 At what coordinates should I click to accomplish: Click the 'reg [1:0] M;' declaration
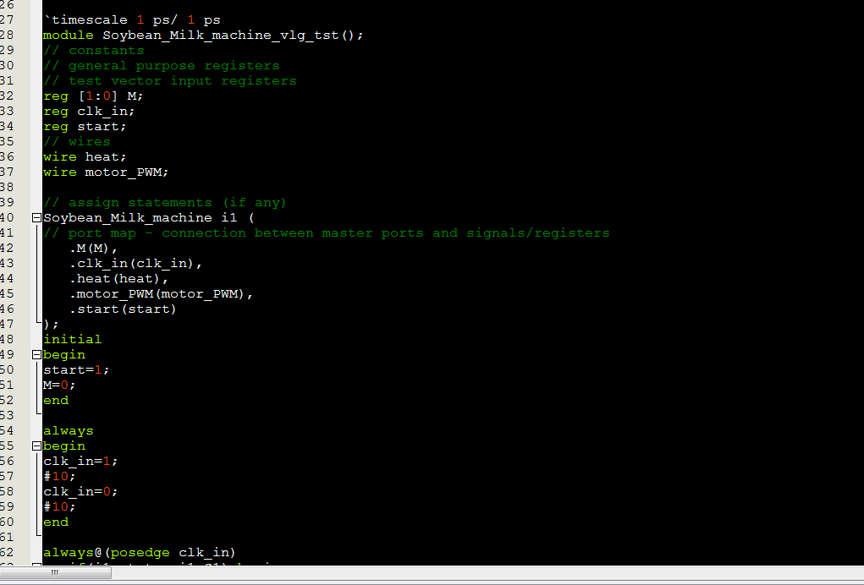(x=93, y=96)
